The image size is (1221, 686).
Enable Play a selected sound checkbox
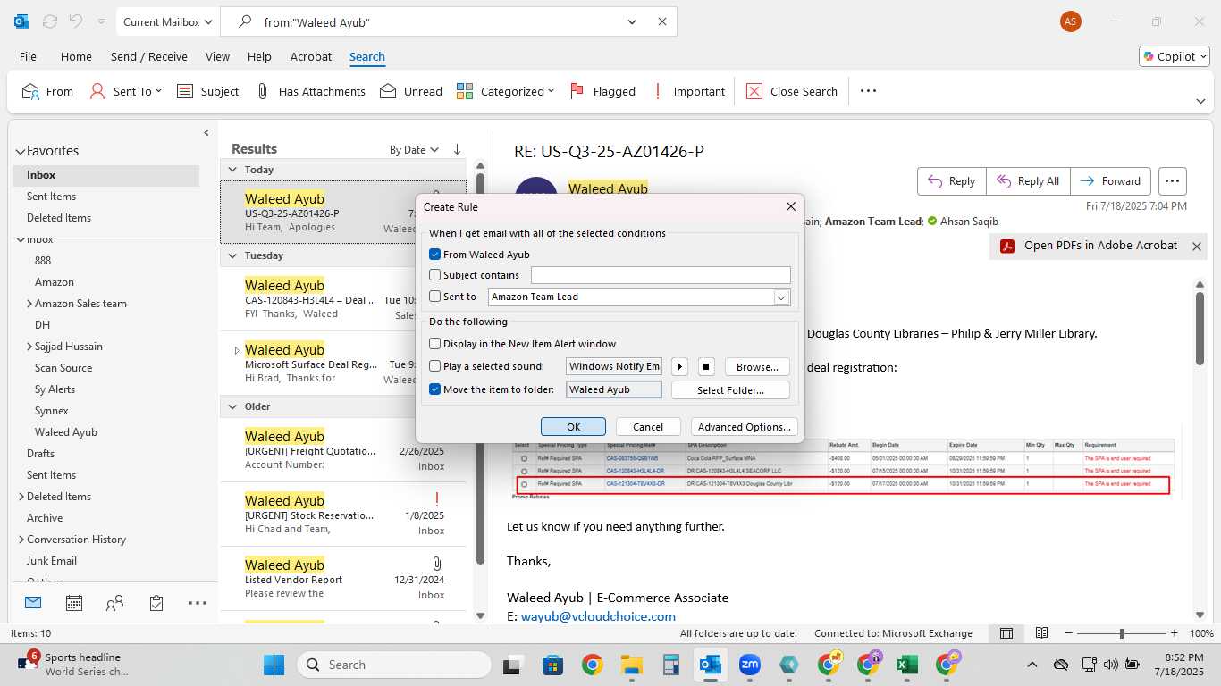pyautogui.click(x=435, y=366)
